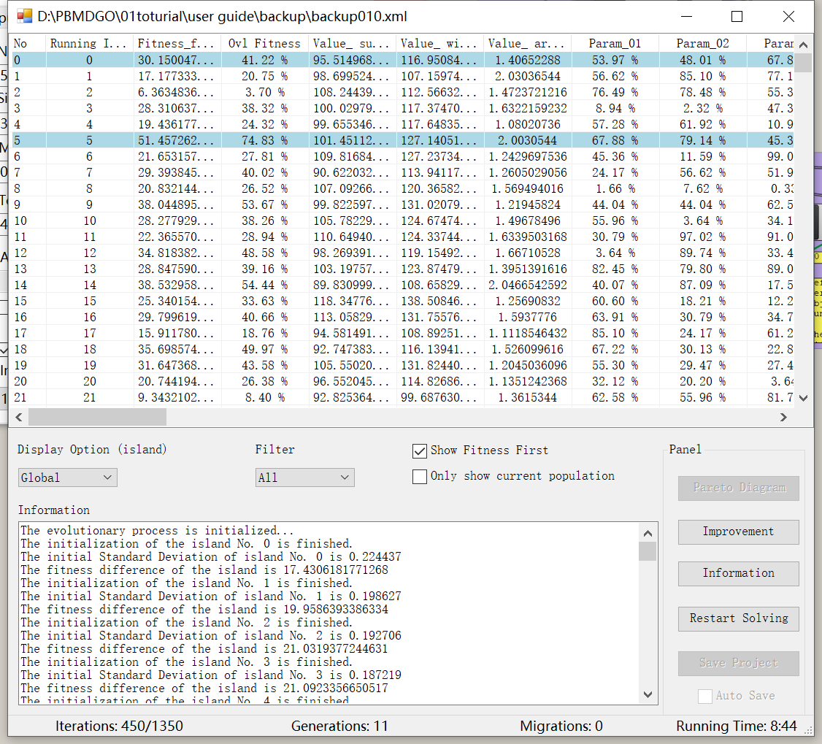Click the Pareto Diagram button
822x744 pixels.
[739, 488]
